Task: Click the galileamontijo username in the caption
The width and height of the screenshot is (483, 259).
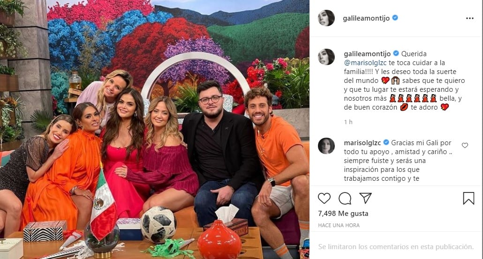Action: tap(367, 54)
